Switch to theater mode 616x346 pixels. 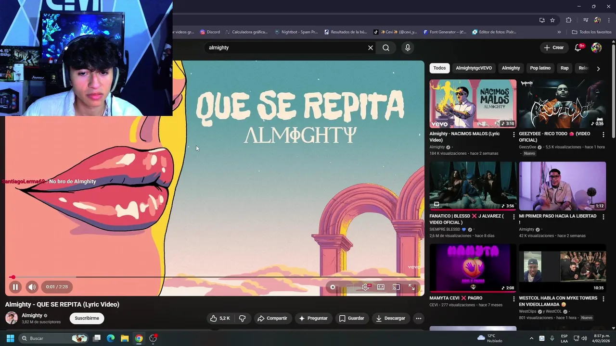tap(381, 287)
